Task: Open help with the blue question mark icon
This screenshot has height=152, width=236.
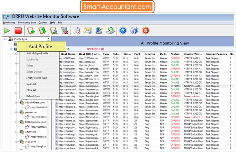Action: pos(123,30)
